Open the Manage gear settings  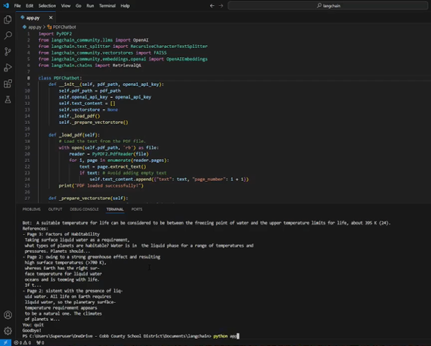pos(8,331)
